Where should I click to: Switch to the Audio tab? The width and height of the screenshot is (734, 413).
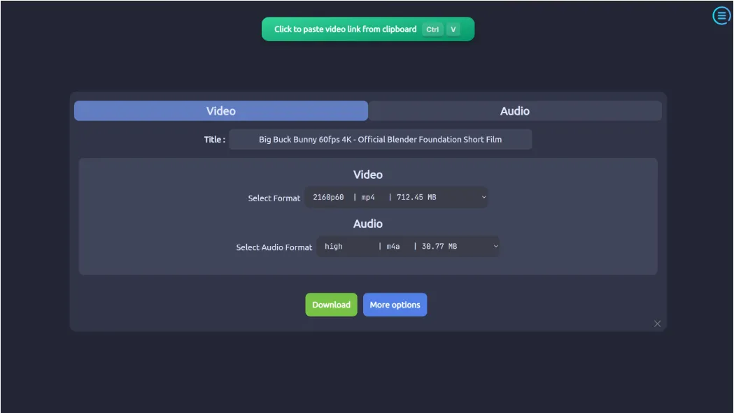click(514, 111)
